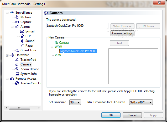Click the FTP upload arrow icon
Viewport: 167px width, 122px height.
(x=22, y=36)
